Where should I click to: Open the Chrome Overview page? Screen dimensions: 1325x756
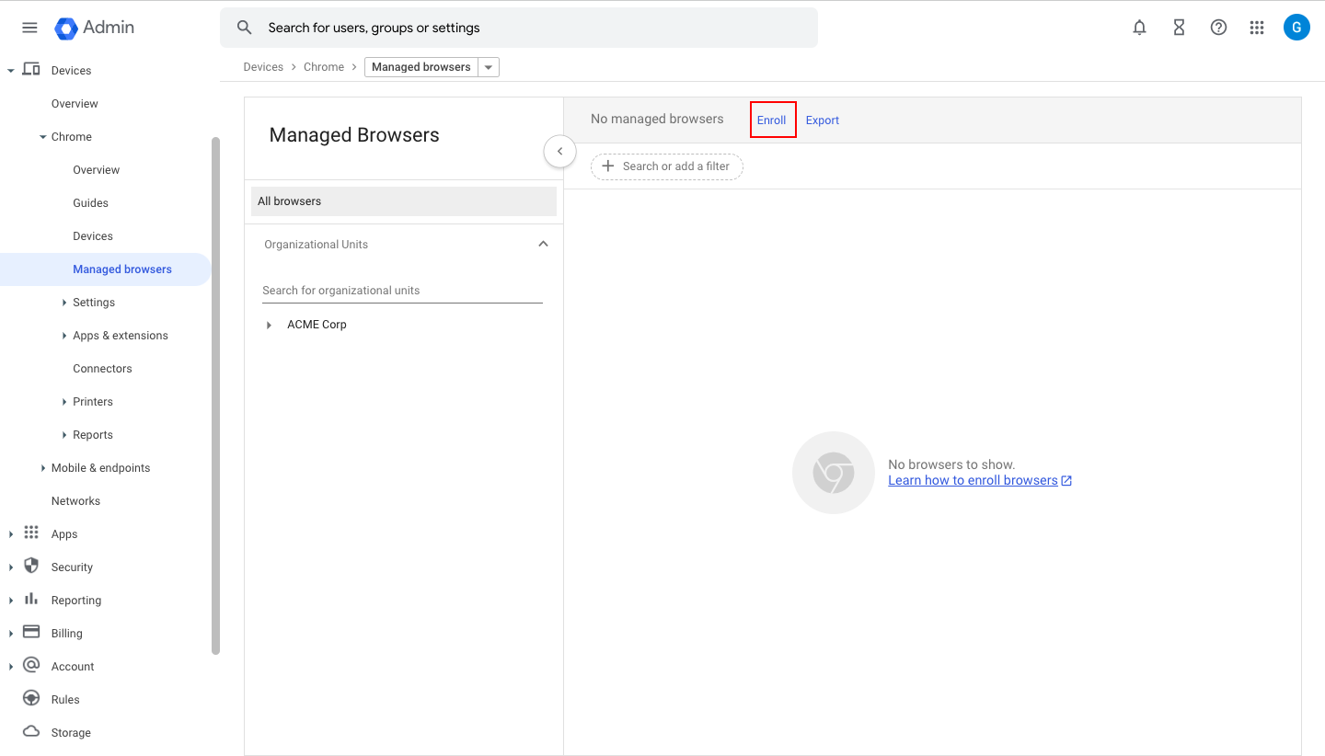pos(97,170)
